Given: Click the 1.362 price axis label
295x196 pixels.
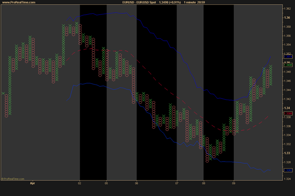Looking at the screenshot, I should 287,9.
